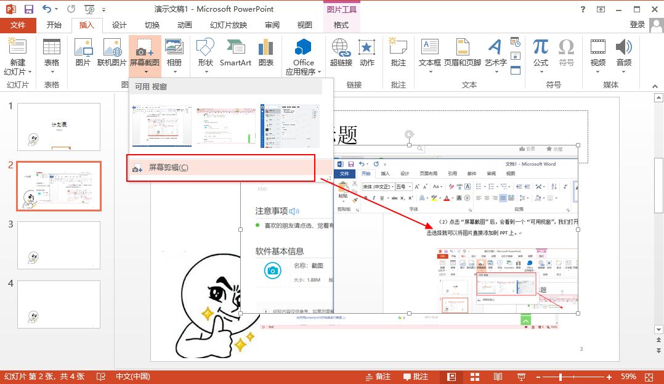Insert a SmartArt graphic
The image size is (664, 384).
pyautogui.click(x=235, y=52)
